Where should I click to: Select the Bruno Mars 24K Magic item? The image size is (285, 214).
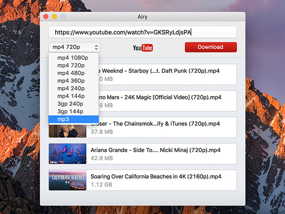coord(167,101)
